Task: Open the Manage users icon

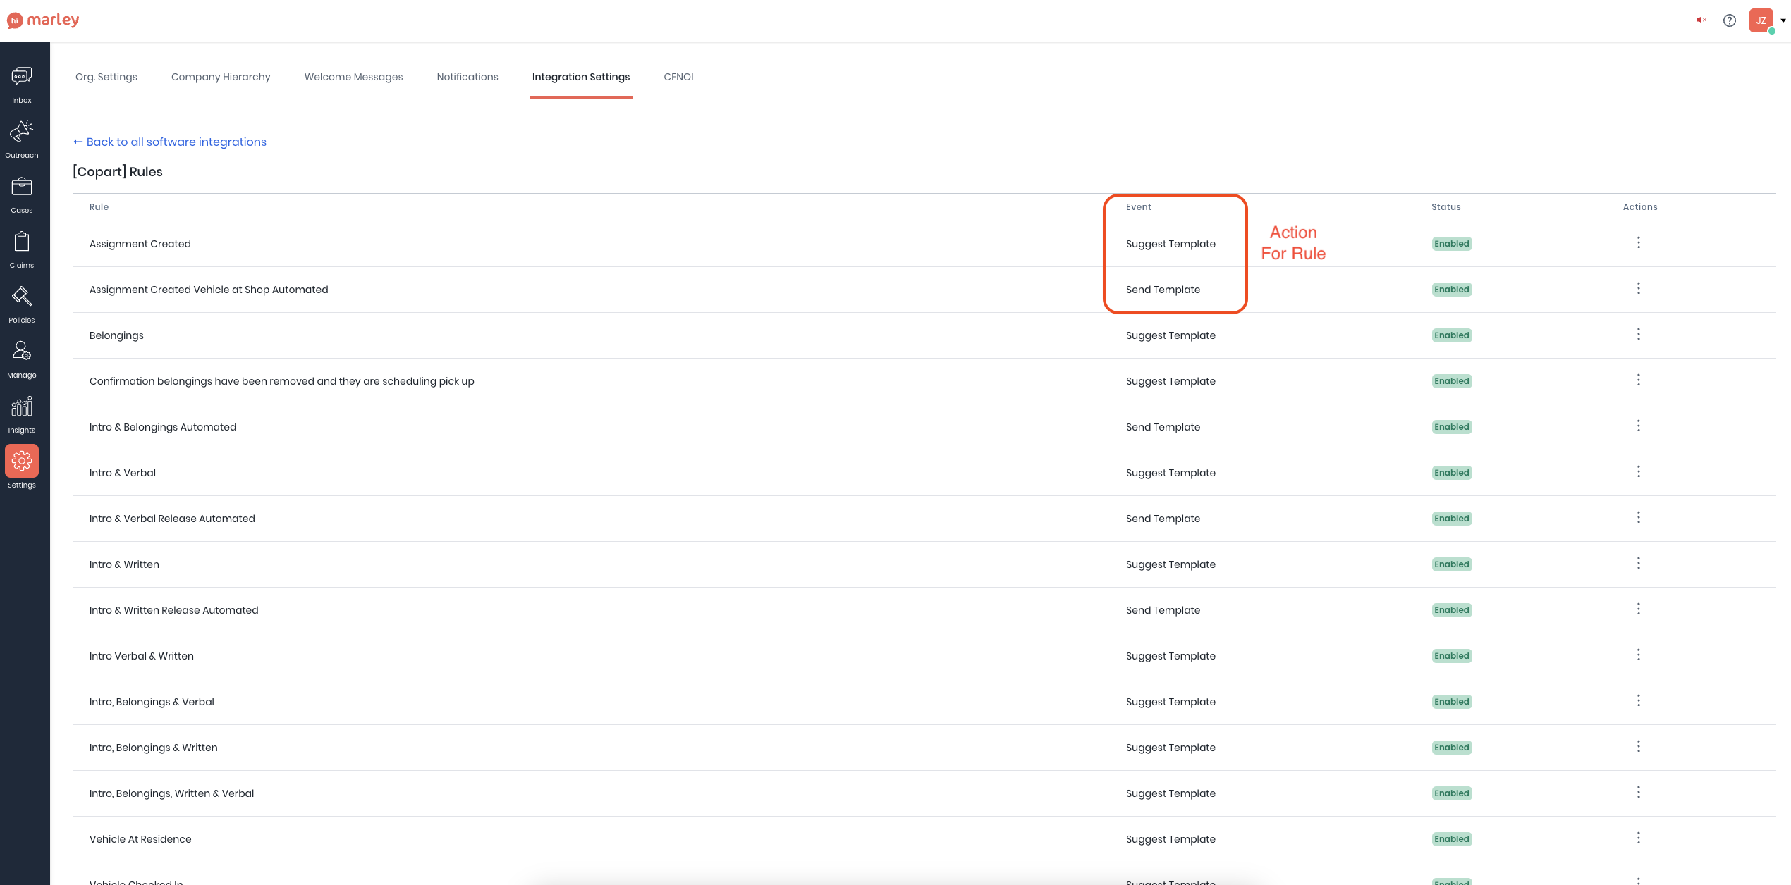Action: tap(22, 352)
